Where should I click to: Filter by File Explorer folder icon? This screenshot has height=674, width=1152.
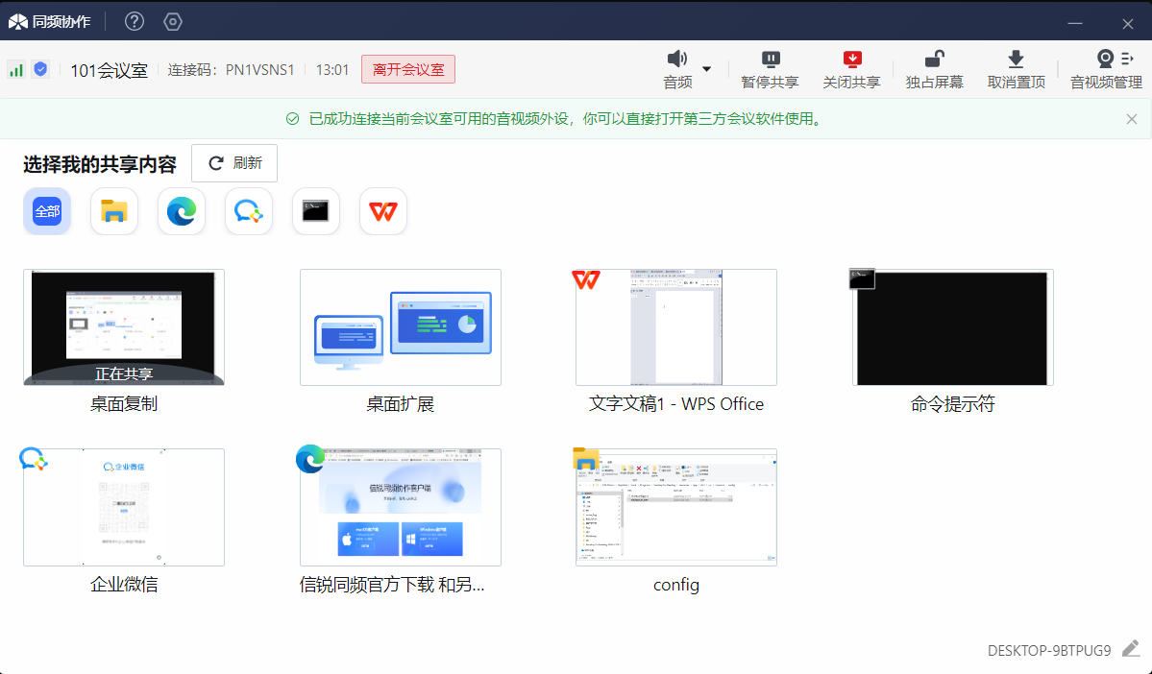(114, 211)
